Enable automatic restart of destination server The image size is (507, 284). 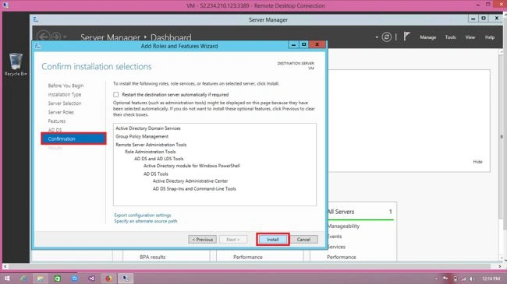pos(115,95)
